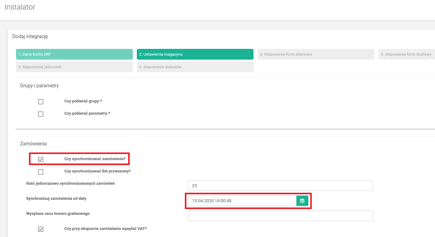Enable the 'Czy pobierać grupy' checkbox
This screenshot has width=435, height=237.
coord(41,102)
